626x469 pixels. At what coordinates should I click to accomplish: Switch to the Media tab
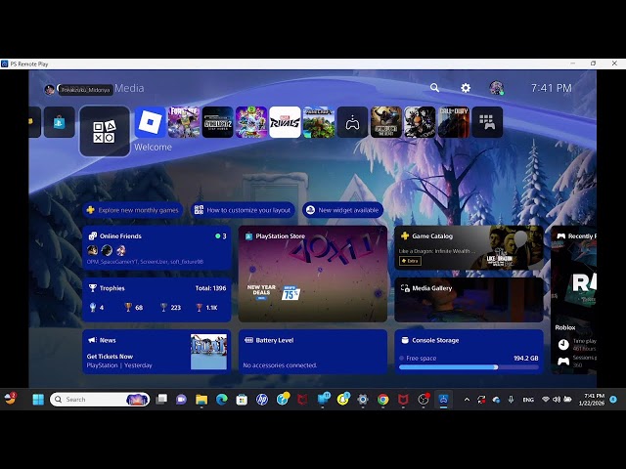(x=129, y=88)
